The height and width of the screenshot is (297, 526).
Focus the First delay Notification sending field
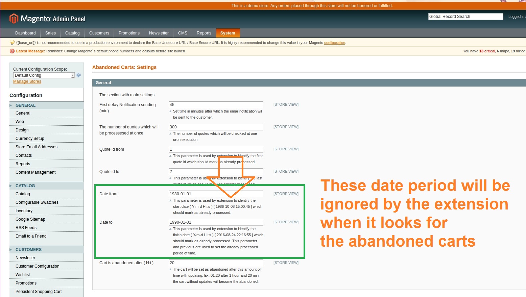tap(216, 105)
